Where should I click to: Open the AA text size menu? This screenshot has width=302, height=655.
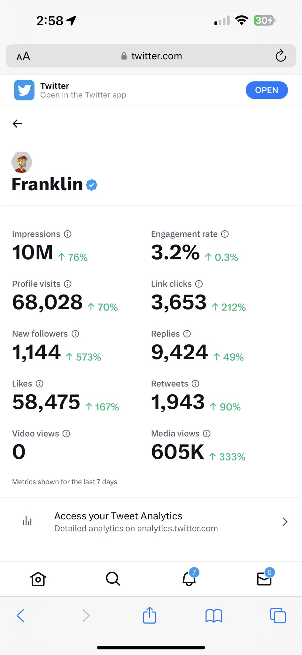point(23,56)
